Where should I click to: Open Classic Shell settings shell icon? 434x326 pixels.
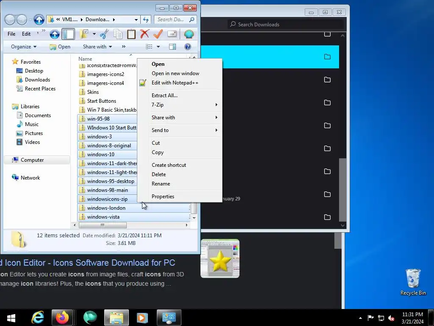tap(189, 34)
